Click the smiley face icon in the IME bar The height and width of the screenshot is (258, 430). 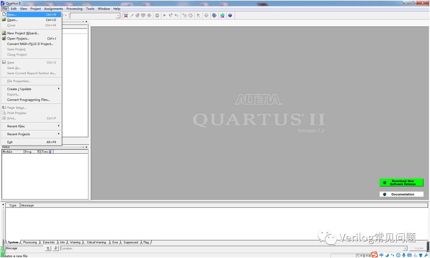click(x=398, y=255)
